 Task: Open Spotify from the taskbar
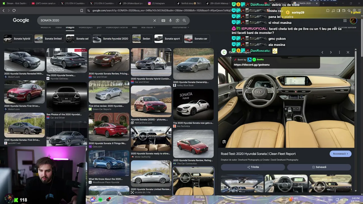click(101, 200)
